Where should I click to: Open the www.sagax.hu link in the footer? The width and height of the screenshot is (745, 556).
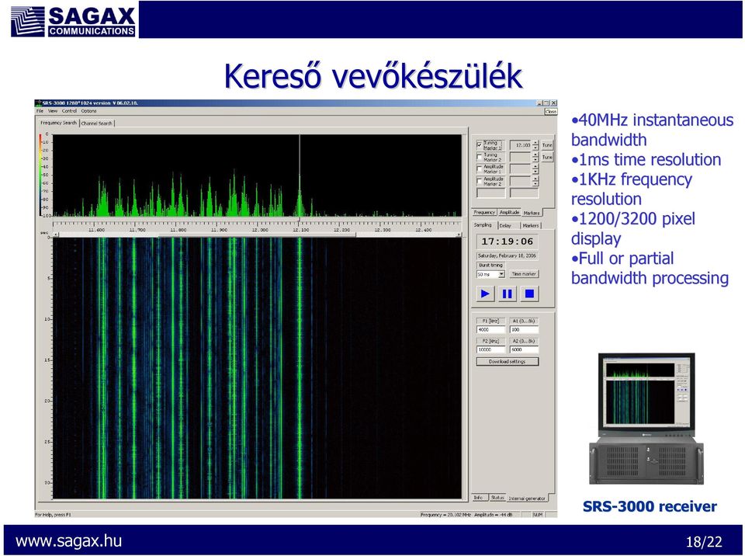point(68,540)
